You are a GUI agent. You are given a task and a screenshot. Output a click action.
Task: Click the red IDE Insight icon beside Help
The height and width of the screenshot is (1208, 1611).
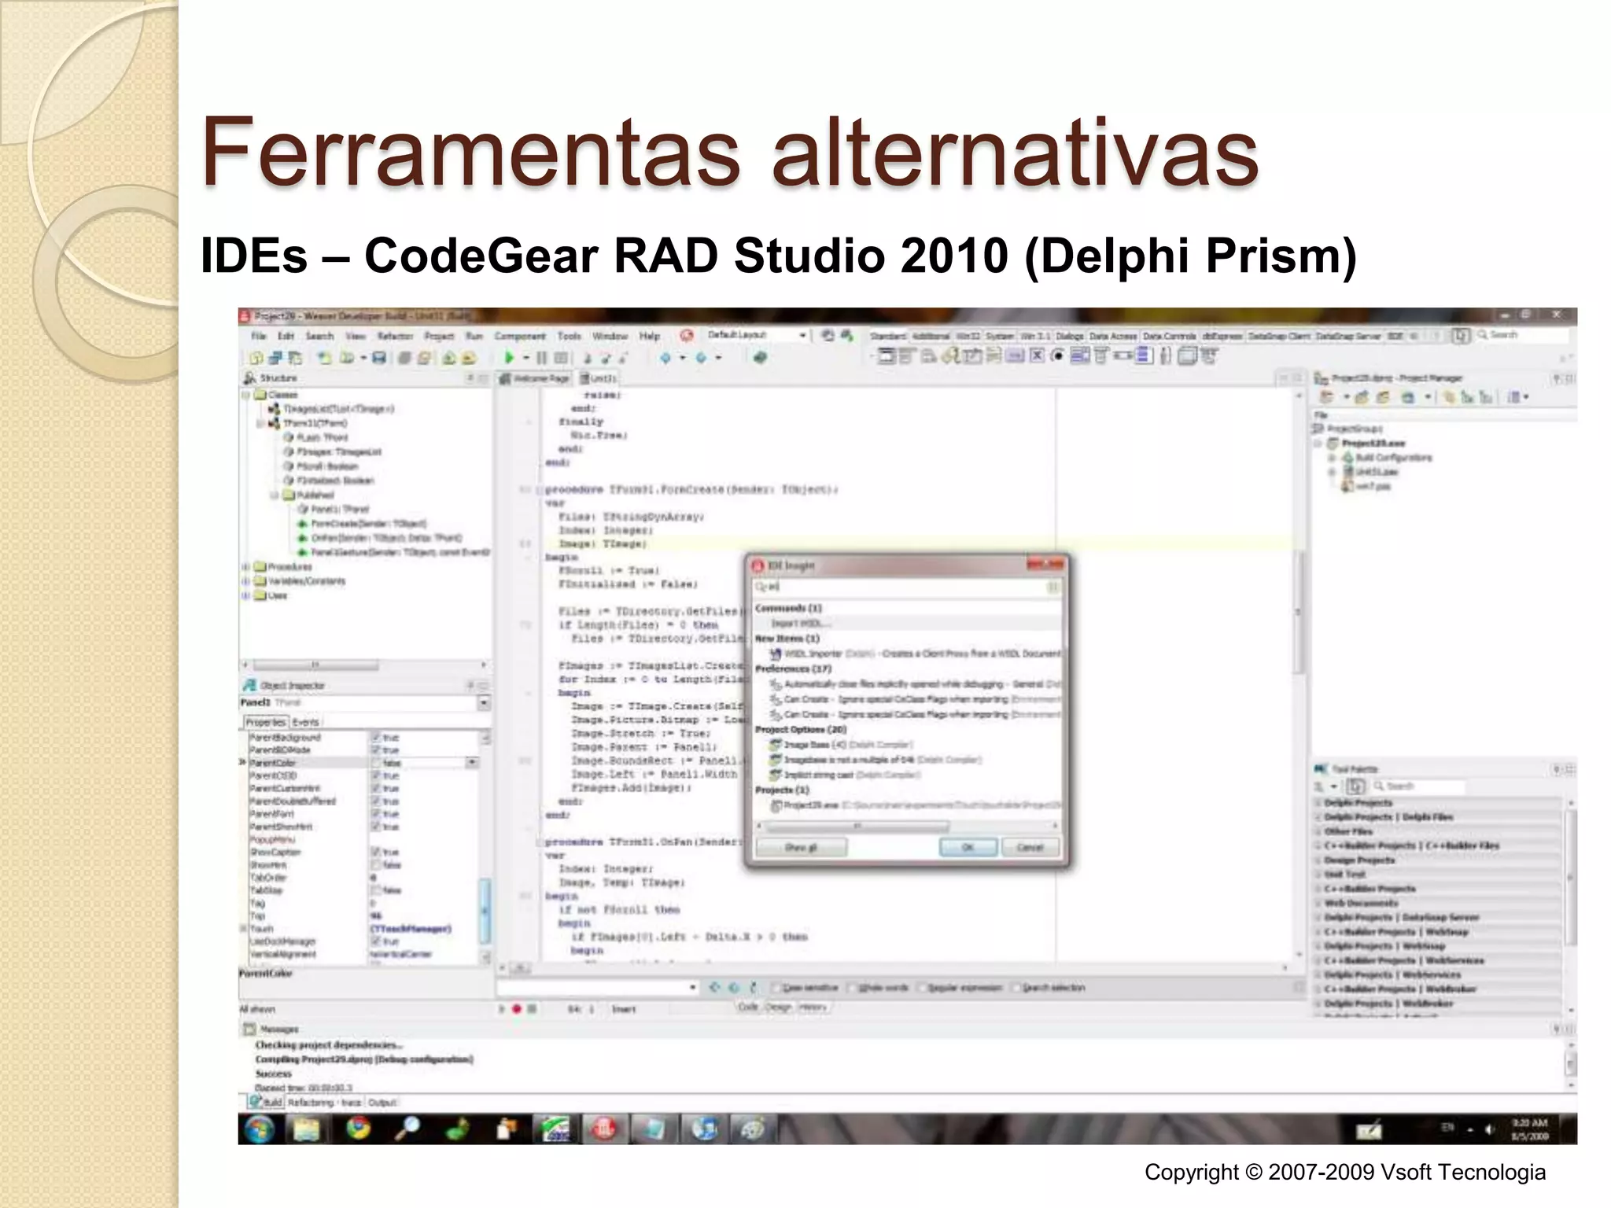pyautogui.click(x=687, y=336)
